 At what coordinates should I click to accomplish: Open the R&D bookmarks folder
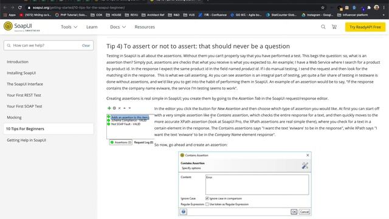[174, 15]
